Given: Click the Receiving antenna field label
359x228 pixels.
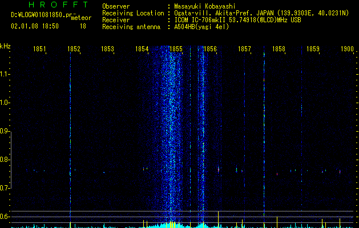Looking at the screenshot, I should (x=131, y=27).
